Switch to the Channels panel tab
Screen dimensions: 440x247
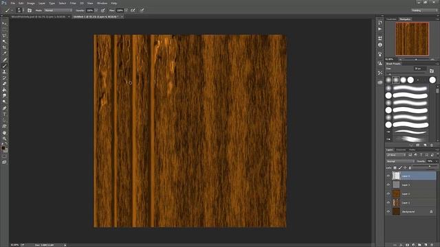[x=401, y=150]
